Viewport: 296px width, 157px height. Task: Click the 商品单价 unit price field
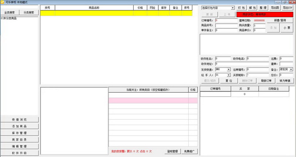(x=259, y=30)
